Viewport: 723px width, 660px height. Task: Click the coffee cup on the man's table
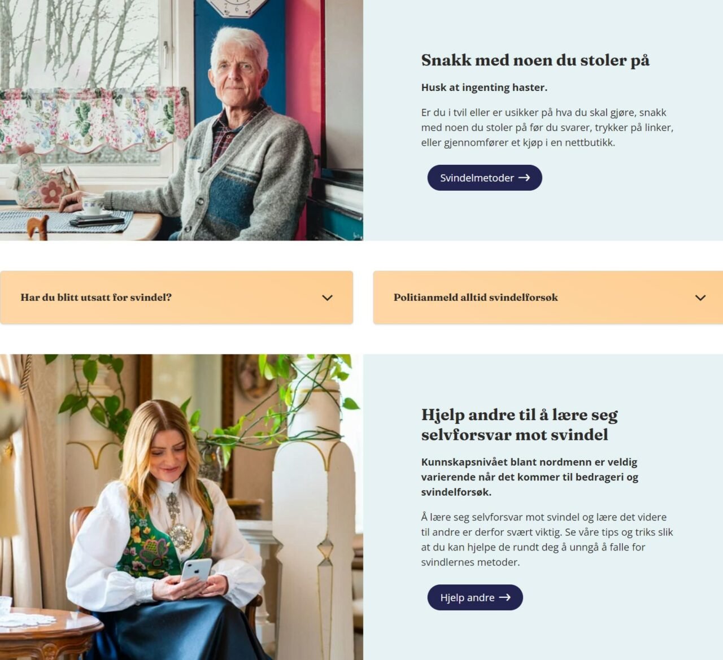[93, 204]
